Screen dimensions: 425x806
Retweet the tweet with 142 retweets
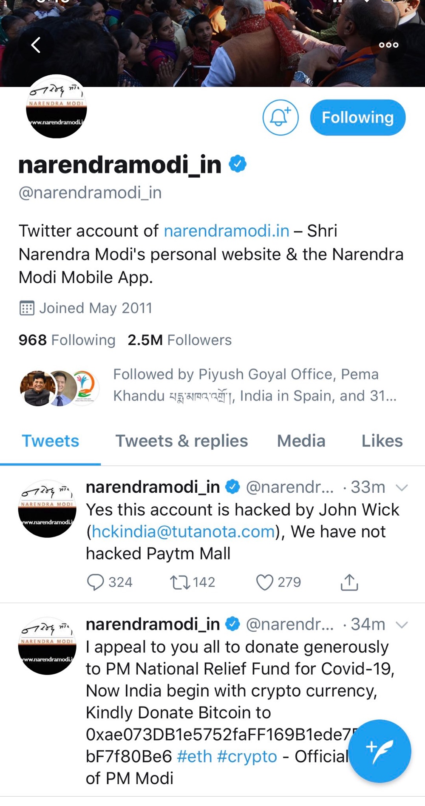pos(180,582)
